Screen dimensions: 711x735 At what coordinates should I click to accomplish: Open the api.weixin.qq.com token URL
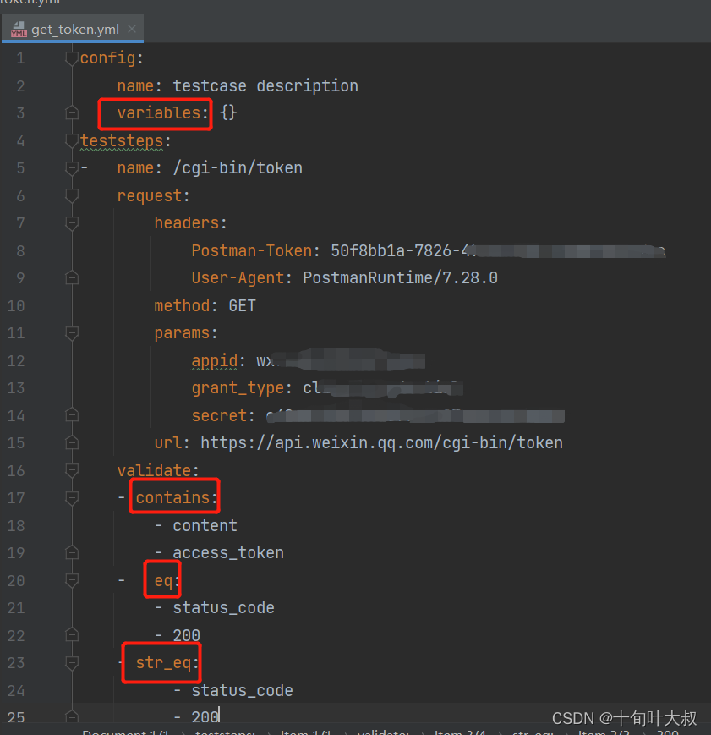click(x=381, y=443)
